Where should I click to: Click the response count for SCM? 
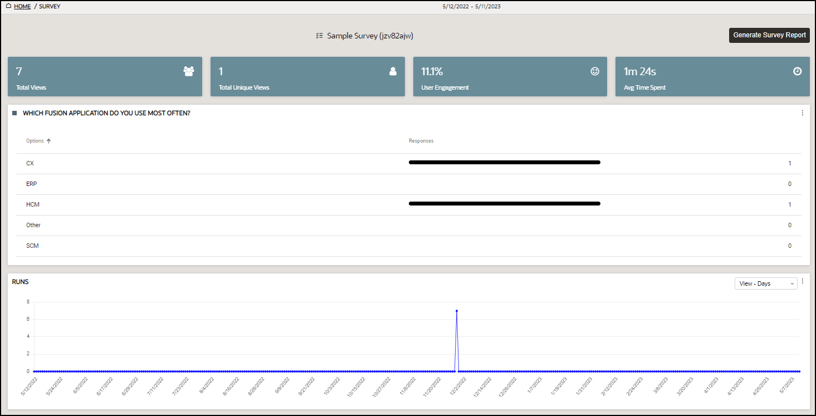(790, 246)
